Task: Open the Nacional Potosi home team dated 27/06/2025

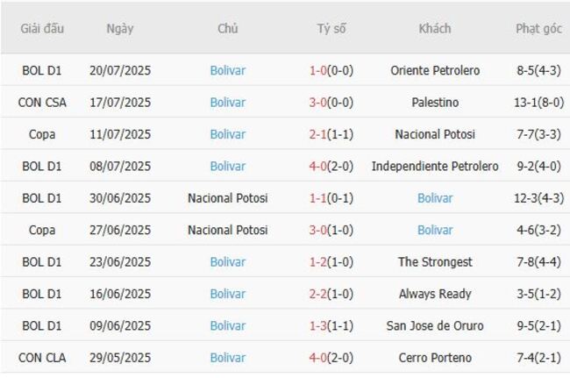Action: [228, 230]
